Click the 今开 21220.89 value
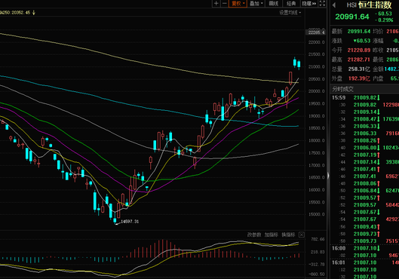Screen dimensions: 399x279 coord(358,50)
